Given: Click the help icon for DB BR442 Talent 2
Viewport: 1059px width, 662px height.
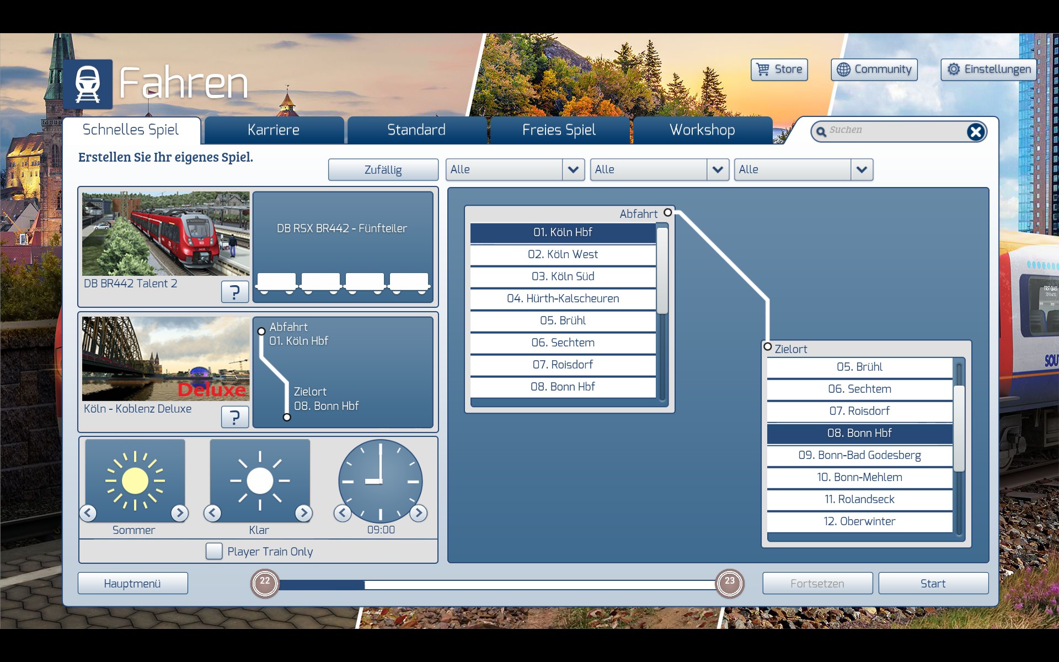Looking at the screenshot, I should tap(234, 291).
